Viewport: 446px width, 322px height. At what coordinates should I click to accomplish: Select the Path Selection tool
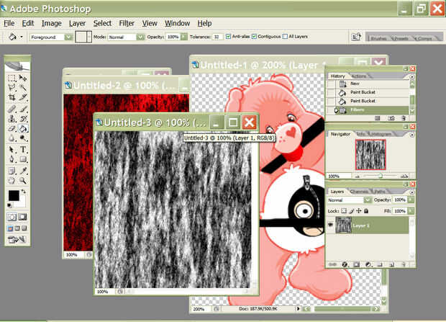(12, 150)
